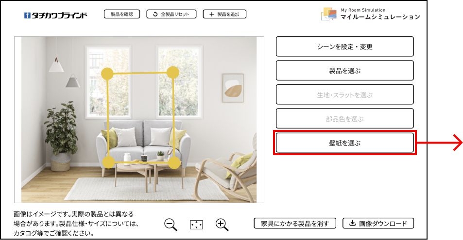Screen dimensions: 463x240
Task: Choose 生地・スラットを選ぶ option
Action: point(344,95)
